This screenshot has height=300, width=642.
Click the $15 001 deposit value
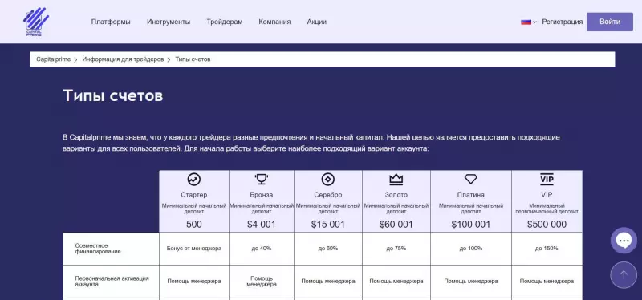pyautogui.click(x=328, y=225)
